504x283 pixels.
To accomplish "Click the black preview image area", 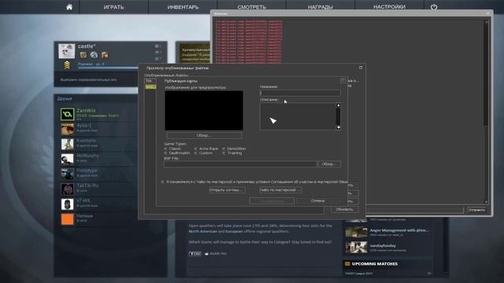I will click(204, 110).
